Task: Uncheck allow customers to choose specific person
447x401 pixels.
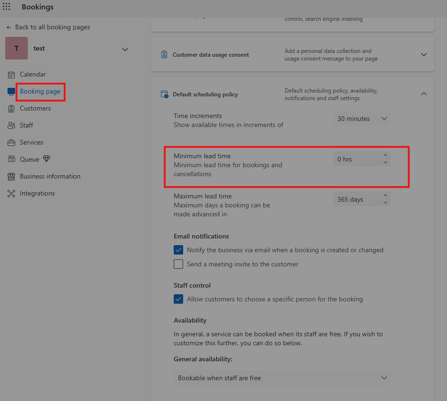Action: [x=178, y=299]
